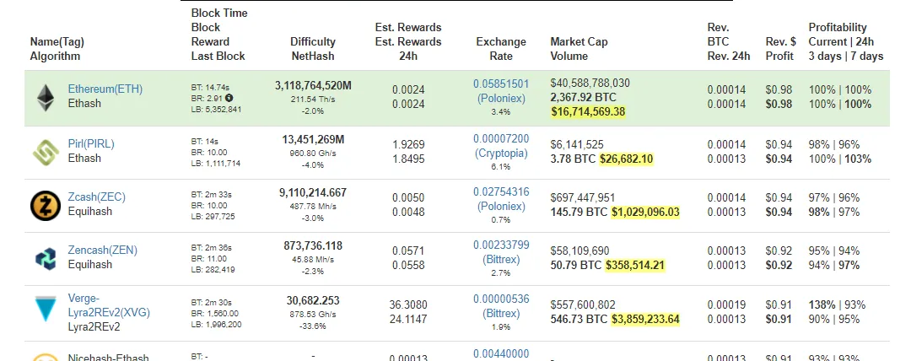Click Pirl estimated rewards 1.9269
This screenshot has width=911, height=361.
click(x=408, y=144)
